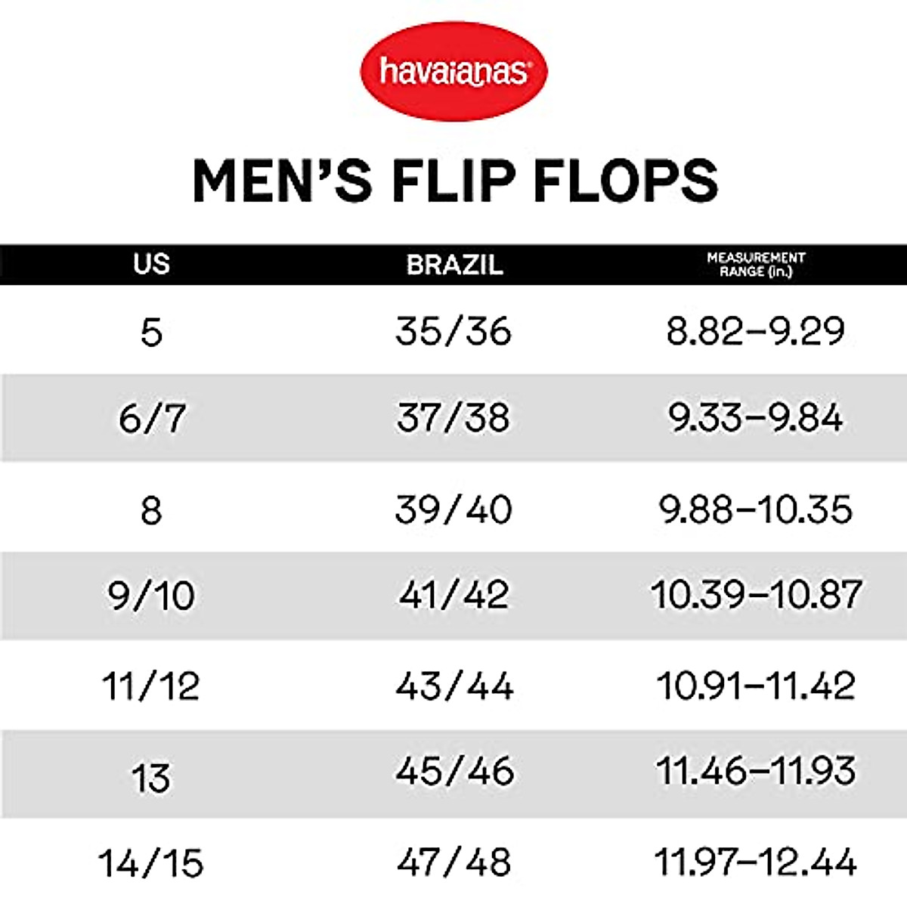
Task: Click the red Havaianas logo
Action: click(x=453, y=71)
